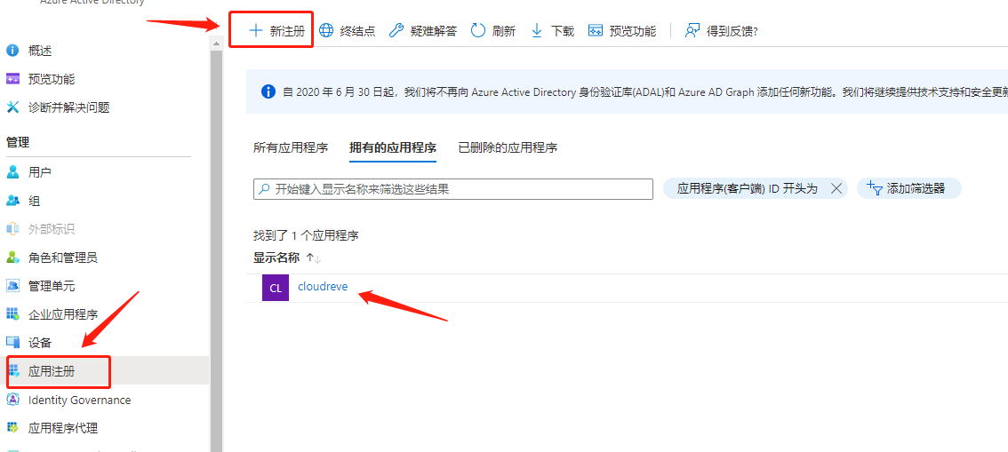Click the 应用程序(客户端) ID 开头为 filter chip
The width and height of the screenshot is (1008, 452).
[755, 188]
